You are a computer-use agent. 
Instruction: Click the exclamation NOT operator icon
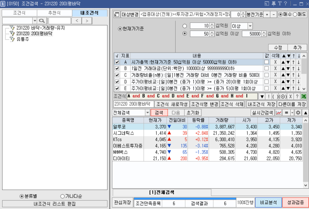click(x=269, y=96)
